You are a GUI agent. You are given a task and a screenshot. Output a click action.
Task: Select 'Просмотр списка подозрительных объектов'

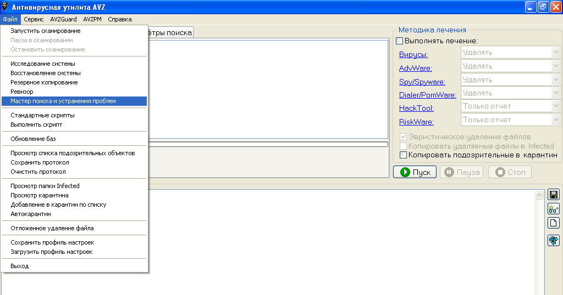click(74, 153)
